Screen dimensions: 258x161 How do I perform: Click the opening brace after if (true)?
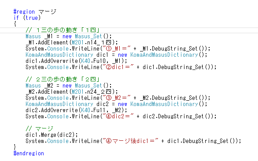[15, 24]
